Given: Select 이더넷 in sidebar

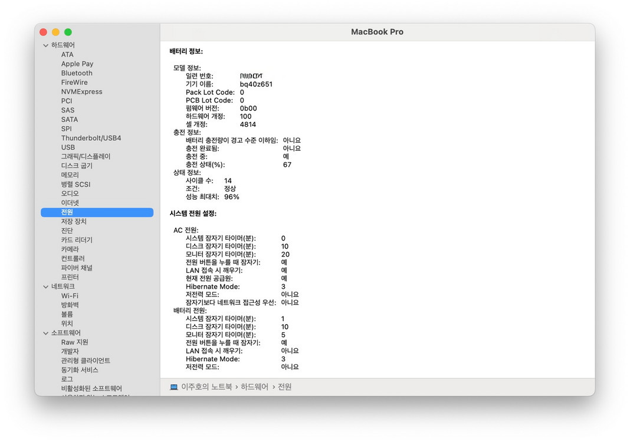Looking at the screenshot, I should point(70,203).
